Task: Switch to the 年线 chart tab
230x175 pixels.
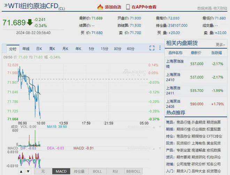Action: point(26,49)
